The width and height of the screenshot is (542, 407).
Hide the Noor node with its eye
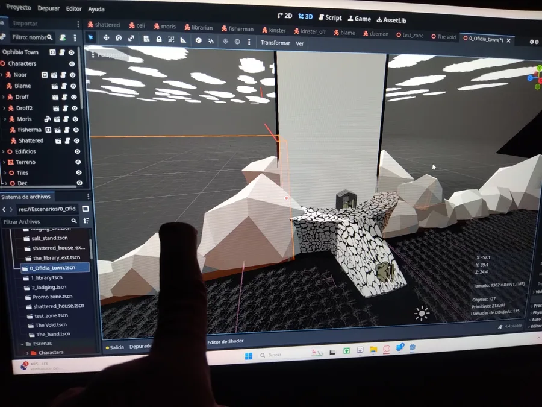pos(73,75)
